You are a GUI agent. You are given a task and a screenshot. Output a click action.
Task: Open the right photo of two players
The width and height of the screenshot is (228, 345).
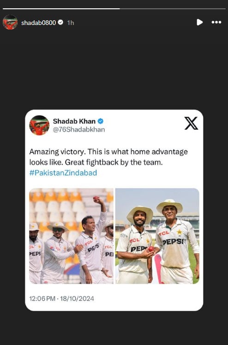[157, 236]
